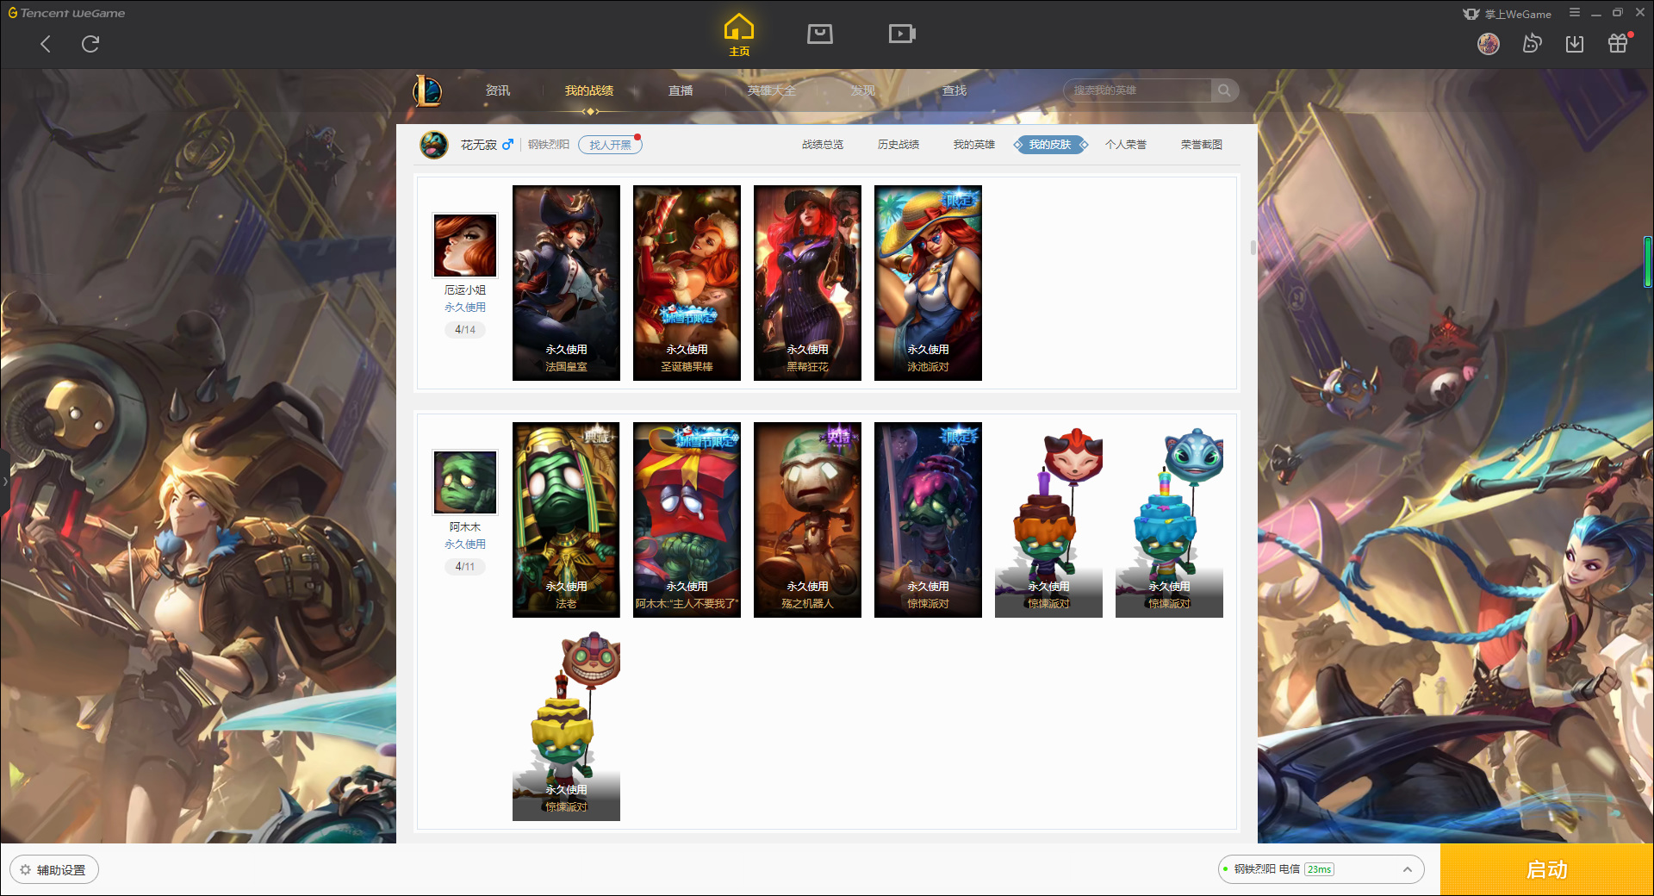
Task: Open the 法国皇室 skin card
Action: tap(566, 283)
